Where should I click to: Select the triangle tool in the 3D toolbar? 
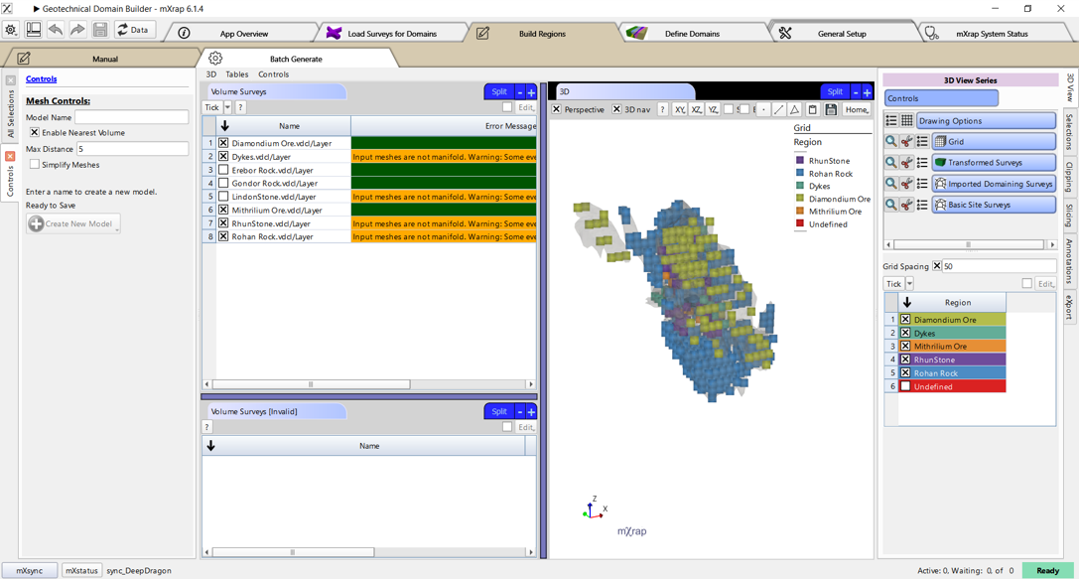795,109
